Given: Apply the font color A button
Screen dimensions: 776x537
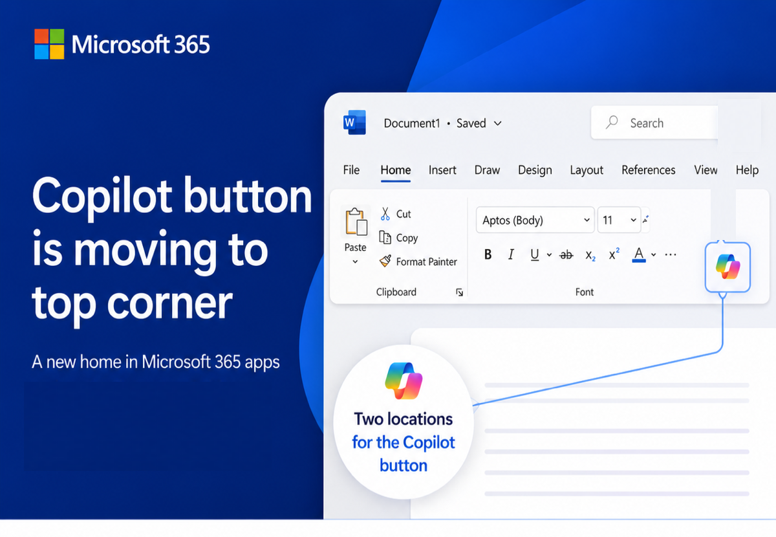Looking at the screenshot, I should click(x=639, y=254).
